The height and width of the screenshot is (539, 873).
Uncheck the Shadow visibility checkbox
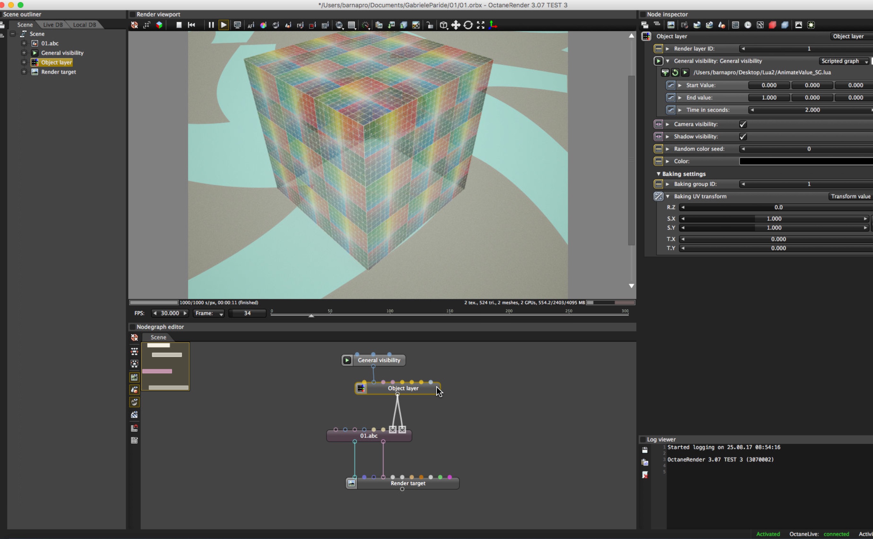(743, 137)
